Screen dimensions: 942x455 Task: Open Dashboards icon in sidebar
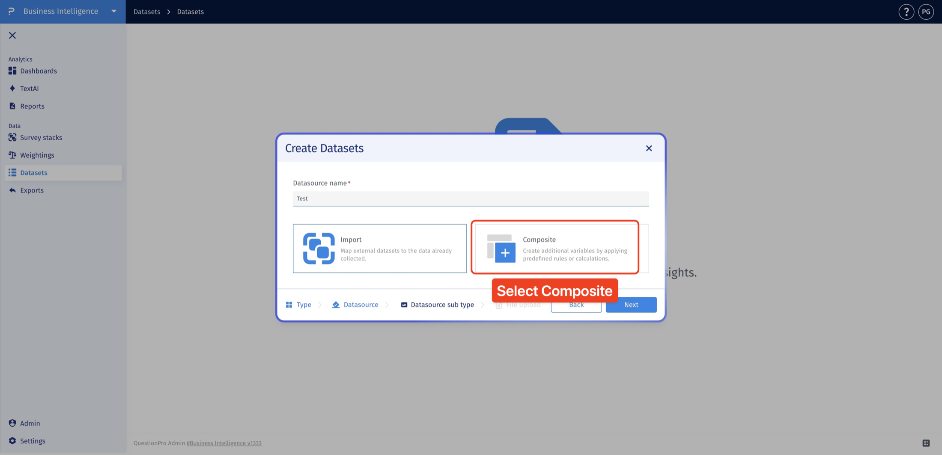[12, 71]
